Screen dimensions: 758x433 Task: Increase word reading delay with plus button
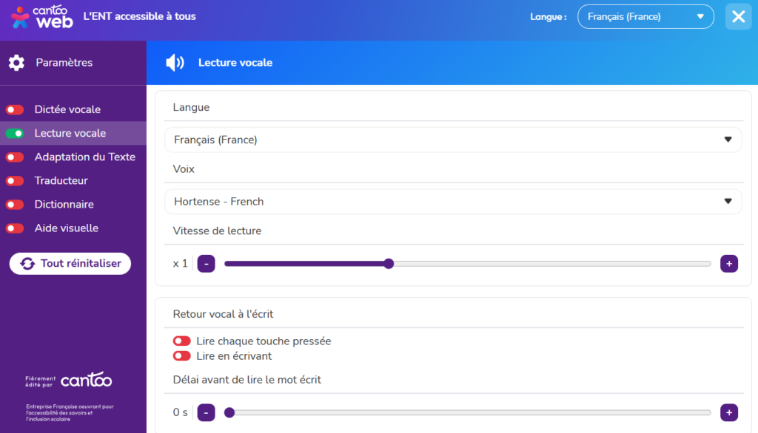click(x=729, y=412)
